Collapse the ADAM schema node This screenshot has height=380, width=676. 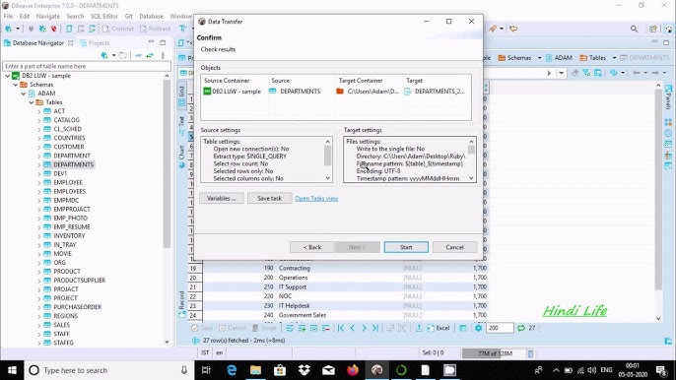24,94
